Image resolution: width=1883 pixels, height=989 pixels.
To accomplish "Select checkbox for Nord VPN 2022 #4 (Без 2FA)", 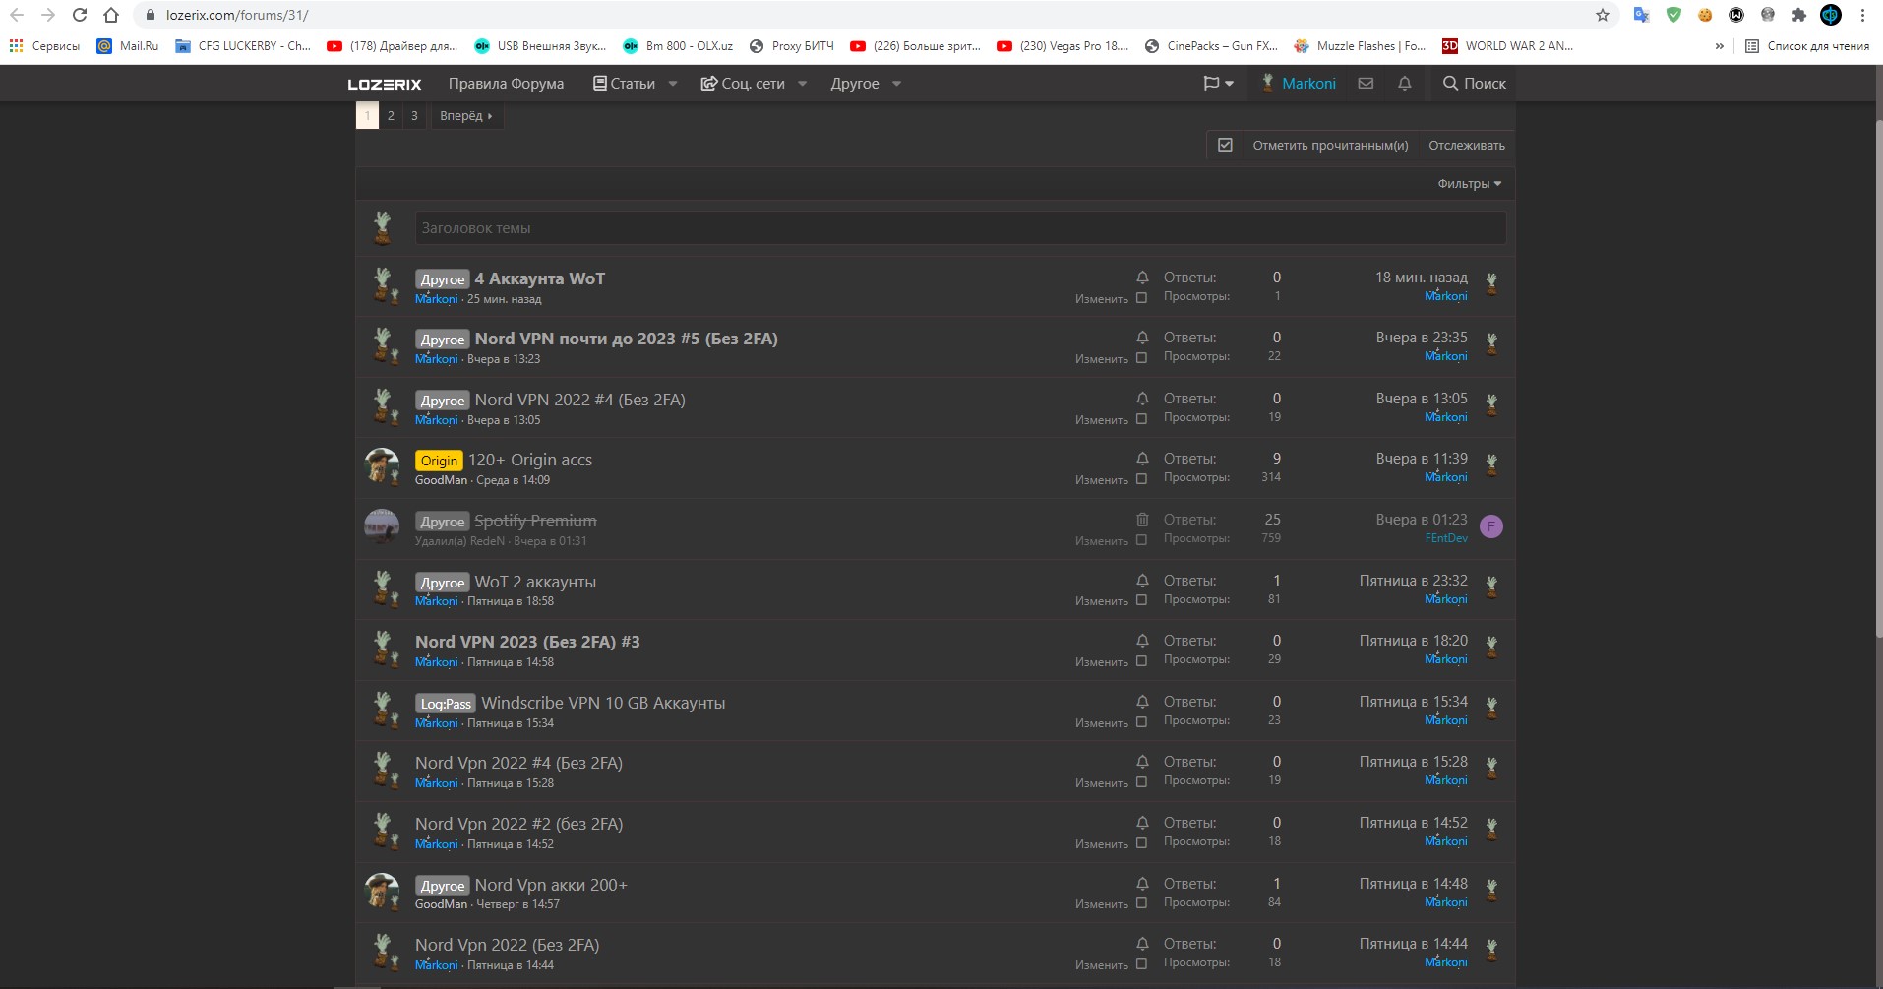I will (1141, 418).
